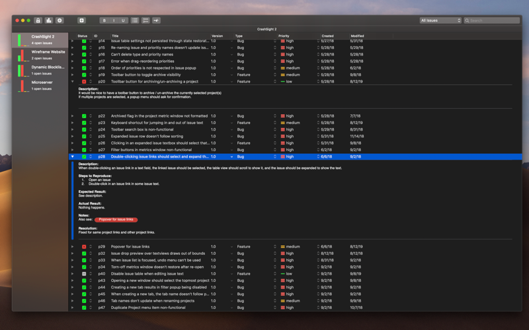Toggle italic text formatting
The height and width of the screenshot is (330, 529).
tap(113, 20)
